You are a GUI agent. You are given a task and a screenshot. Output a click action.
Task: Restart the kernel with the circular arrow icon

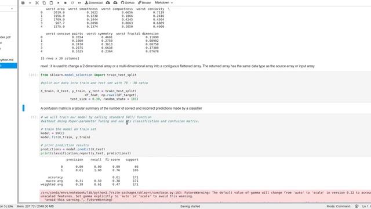pos(72,3)
